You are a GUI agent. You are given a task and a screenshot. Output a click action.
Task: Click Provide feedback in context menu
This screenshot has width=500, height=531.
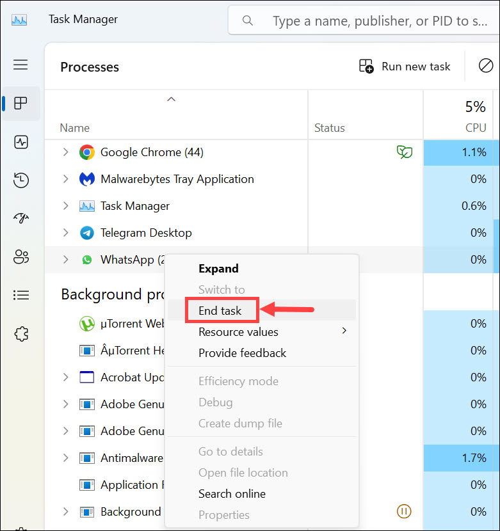(x=242, y=353)
